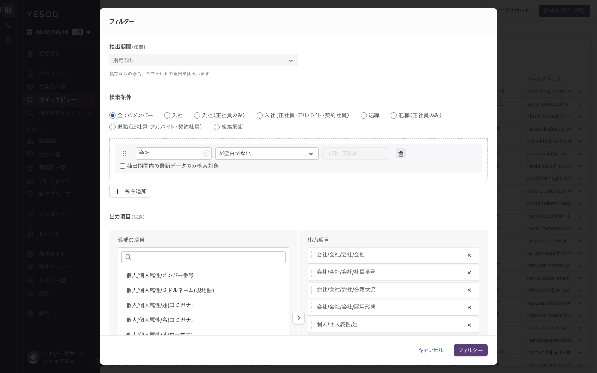
Task: Select 退職(正社員のみ) radio option
Action: [x=393, y=115]
